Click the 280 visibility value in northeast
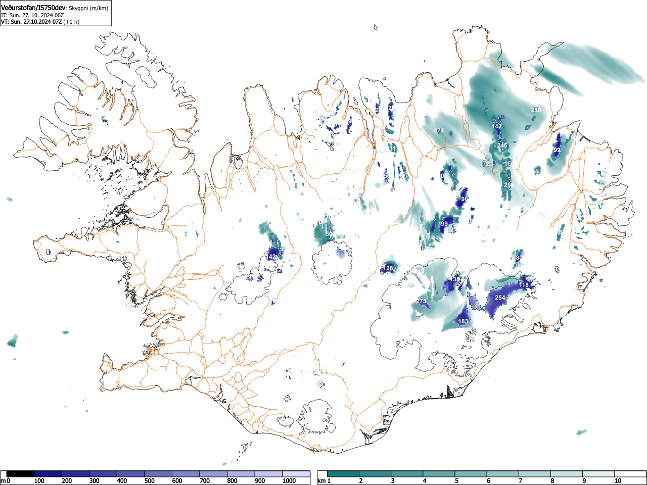The image size is (647, 485). coord(536,110)
